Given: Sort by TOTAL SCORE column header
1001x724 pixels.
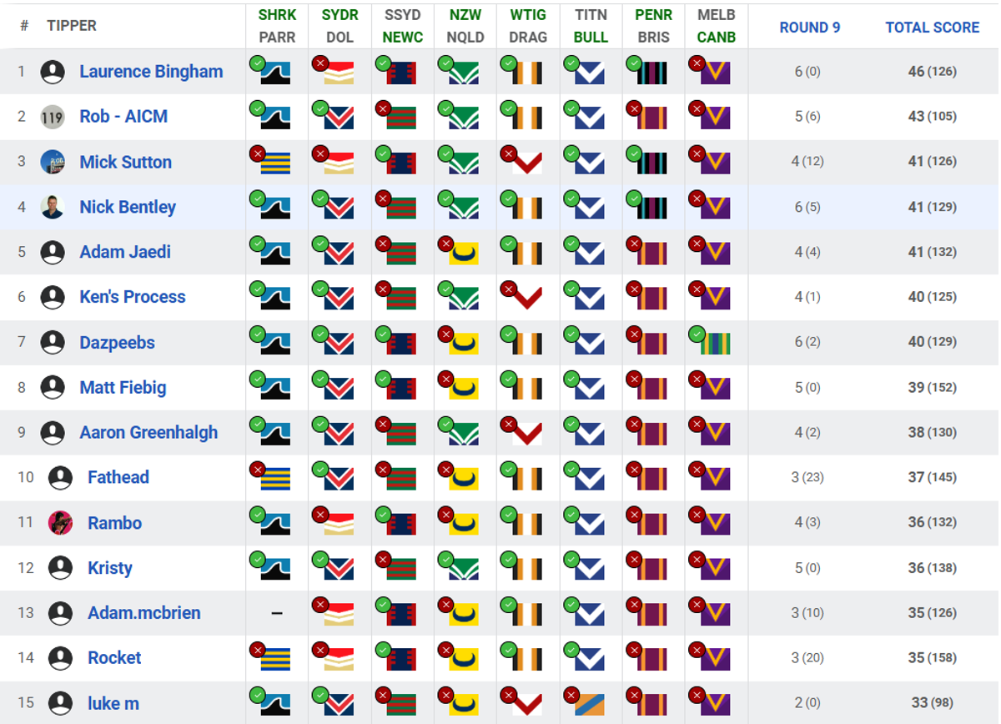Looking at the screenshot, I should pyautogui.click(x=933, y=28).
